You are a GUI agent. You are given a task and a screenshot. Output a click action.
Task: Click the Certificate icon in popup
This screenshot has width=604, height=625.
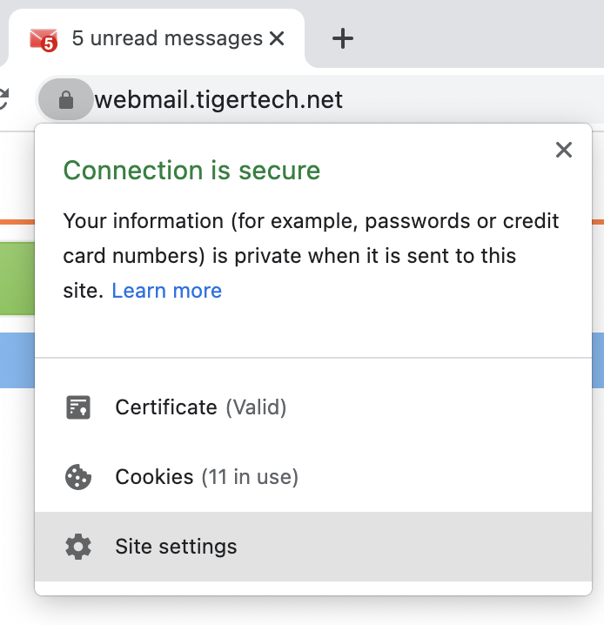(78, 407)
